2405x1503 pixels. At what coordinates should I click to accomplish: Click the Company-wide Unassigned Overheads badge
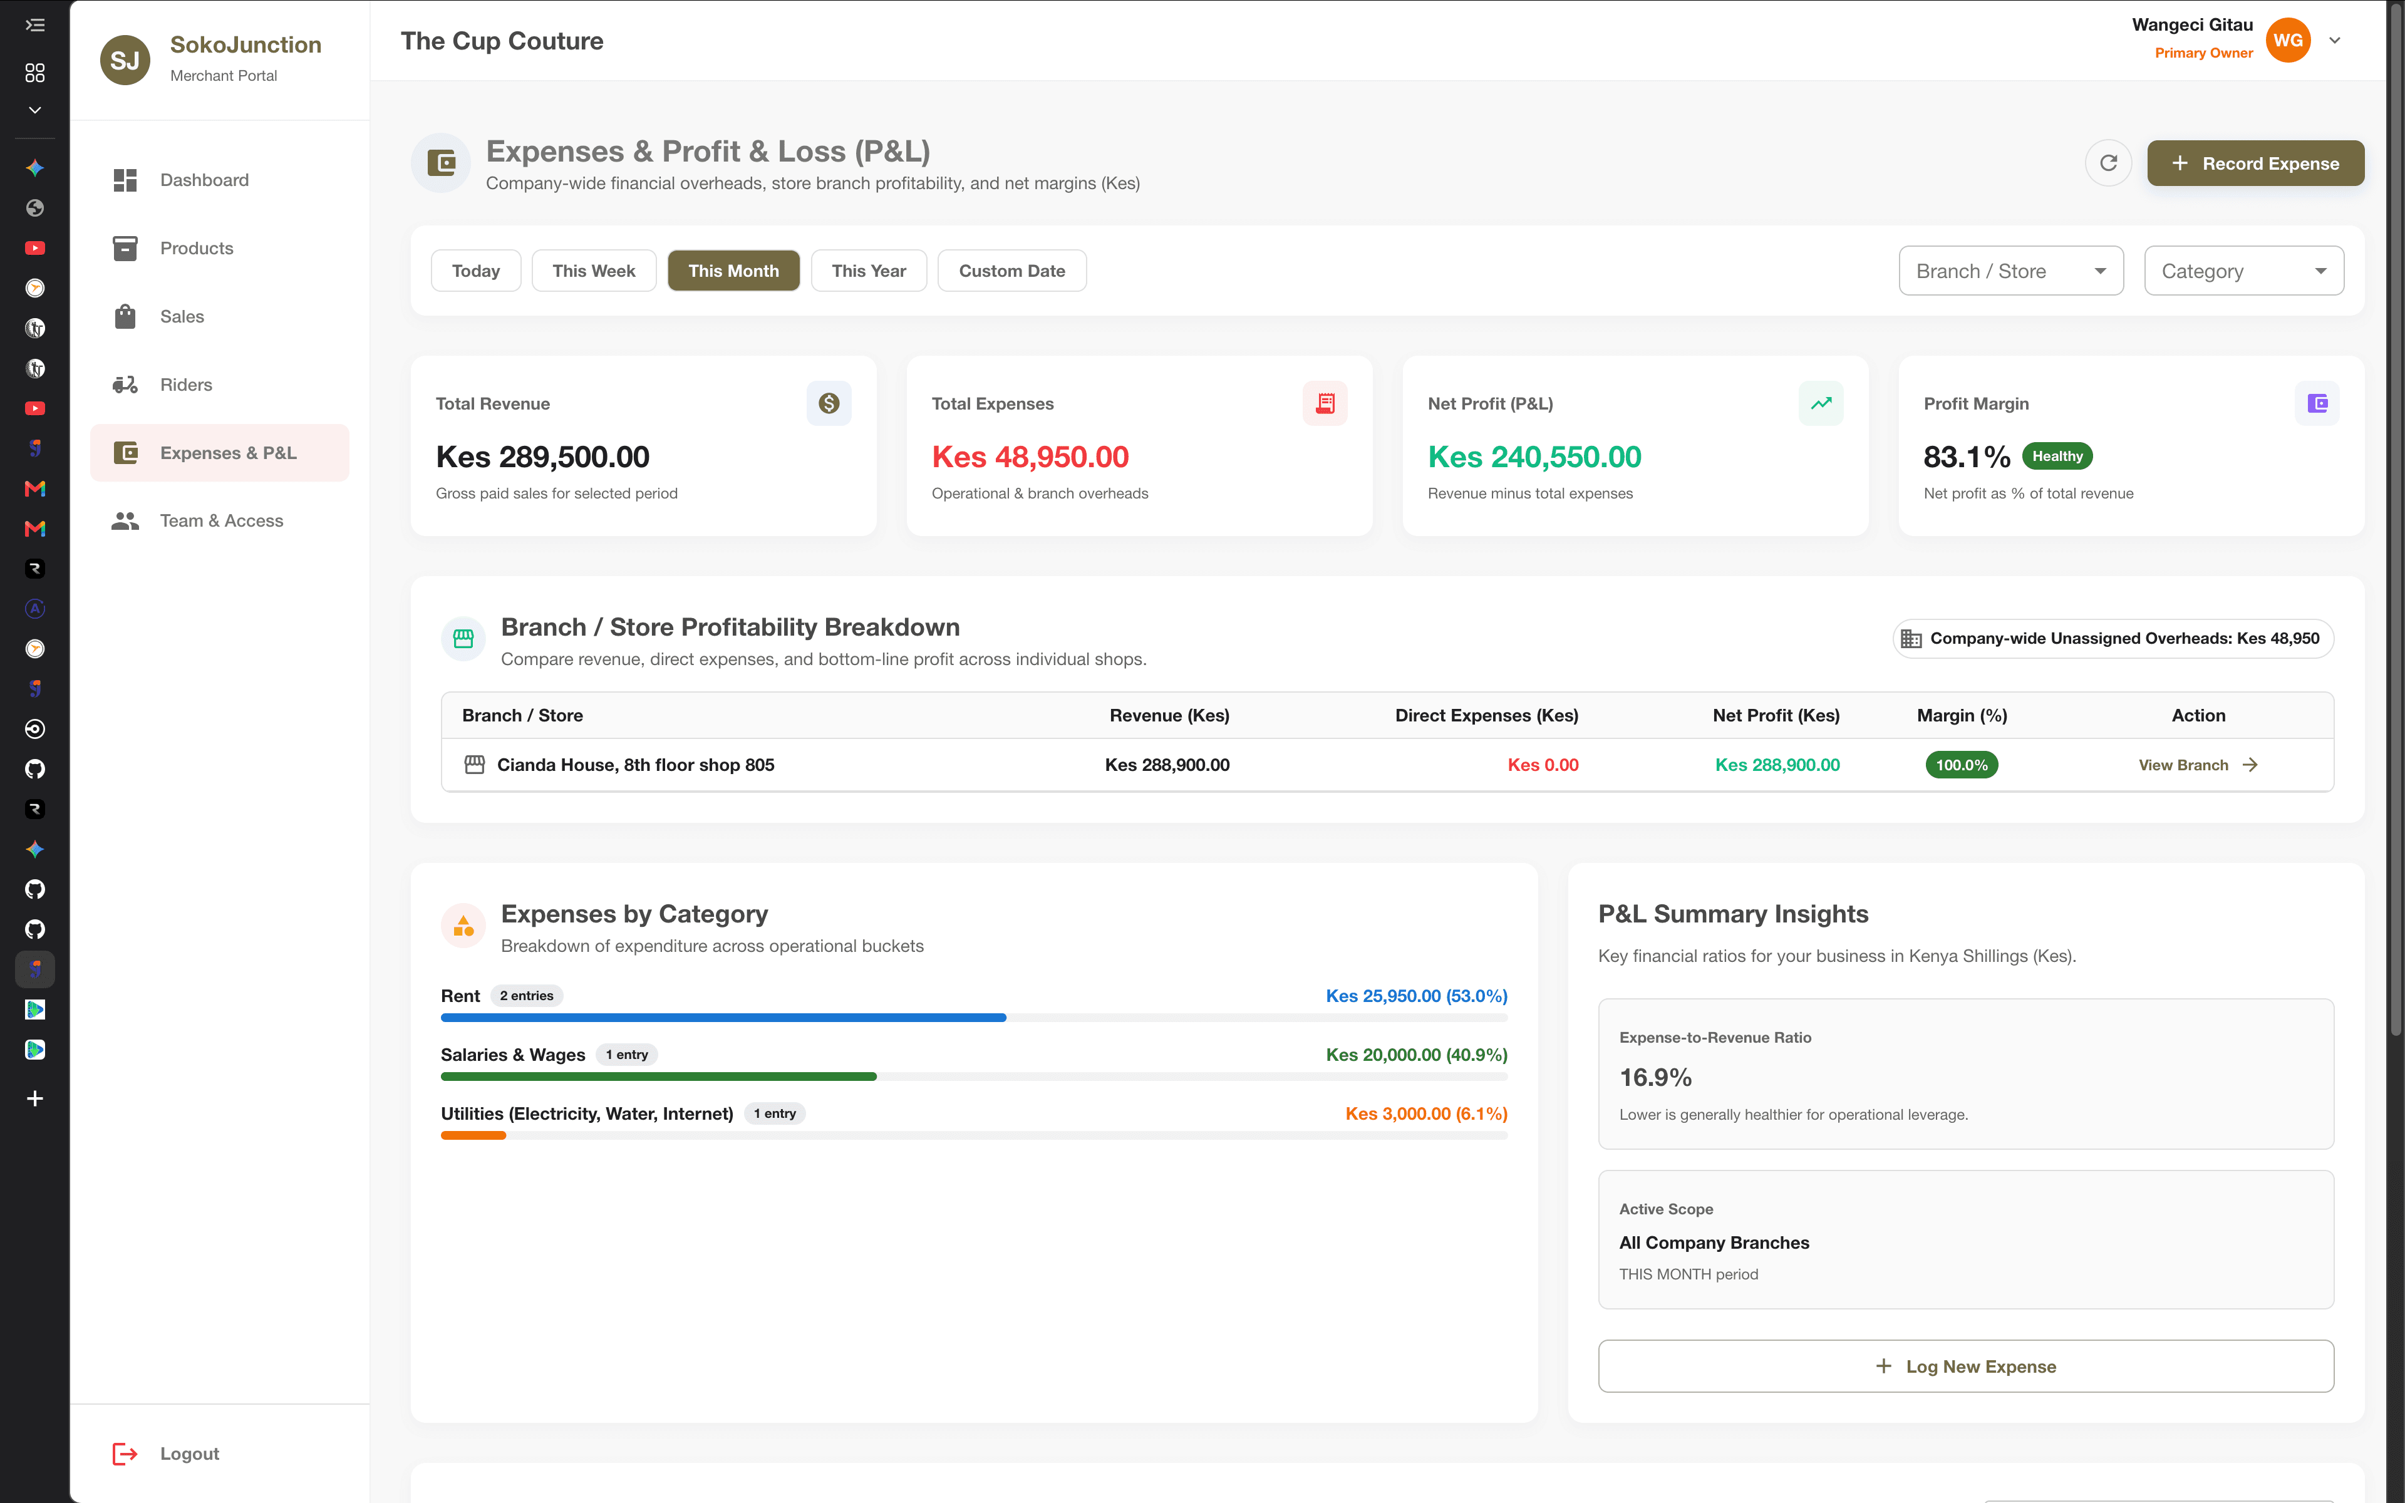[2113, 638]
